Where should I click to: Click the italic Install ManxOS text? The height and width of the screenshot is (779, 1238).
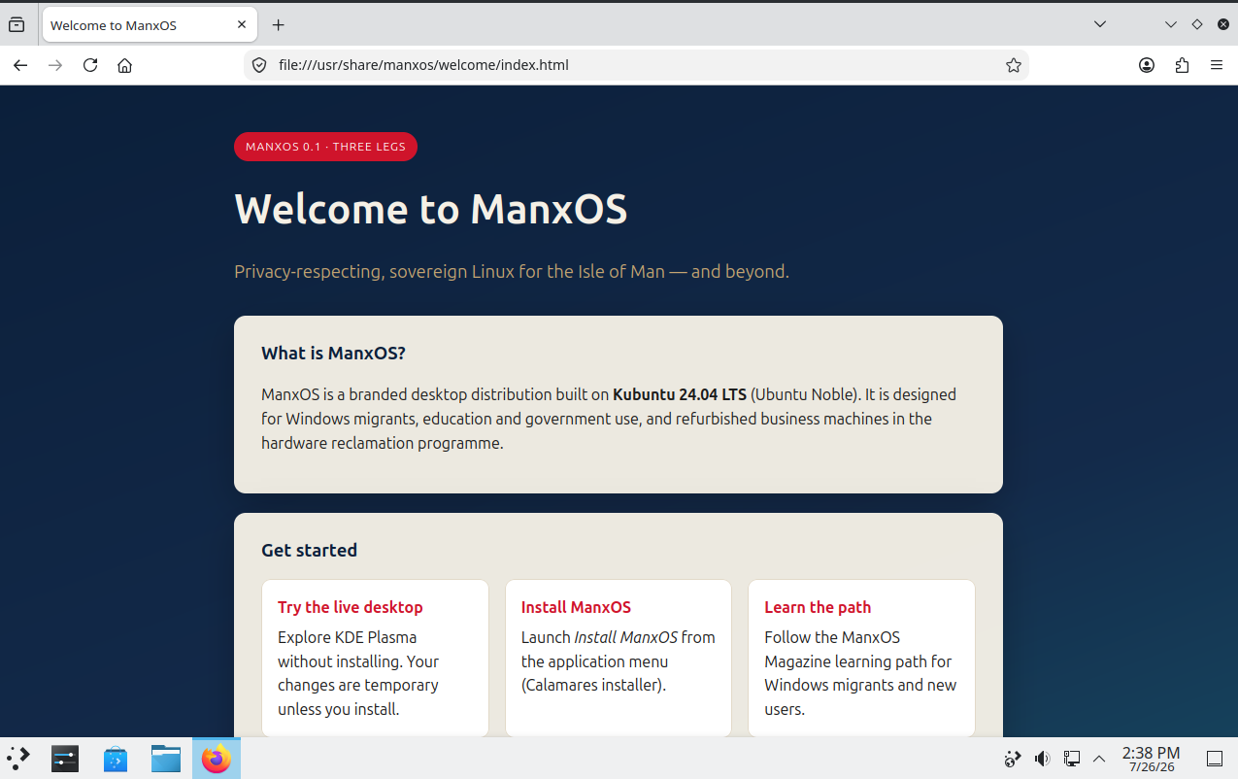coord(625,637)
